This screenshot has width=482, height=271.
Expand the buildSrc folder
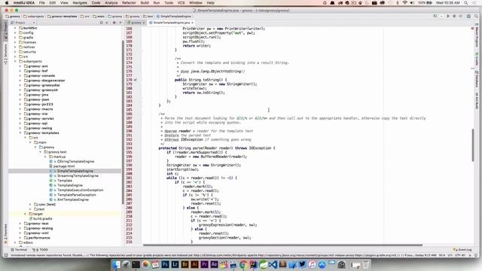15,28
